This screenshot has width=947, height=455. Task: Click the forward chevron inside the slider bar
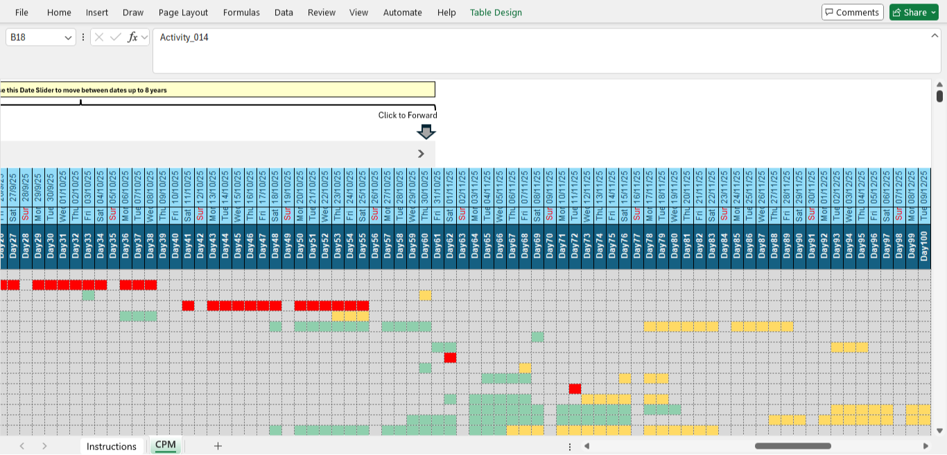click(x=421, y=153)
